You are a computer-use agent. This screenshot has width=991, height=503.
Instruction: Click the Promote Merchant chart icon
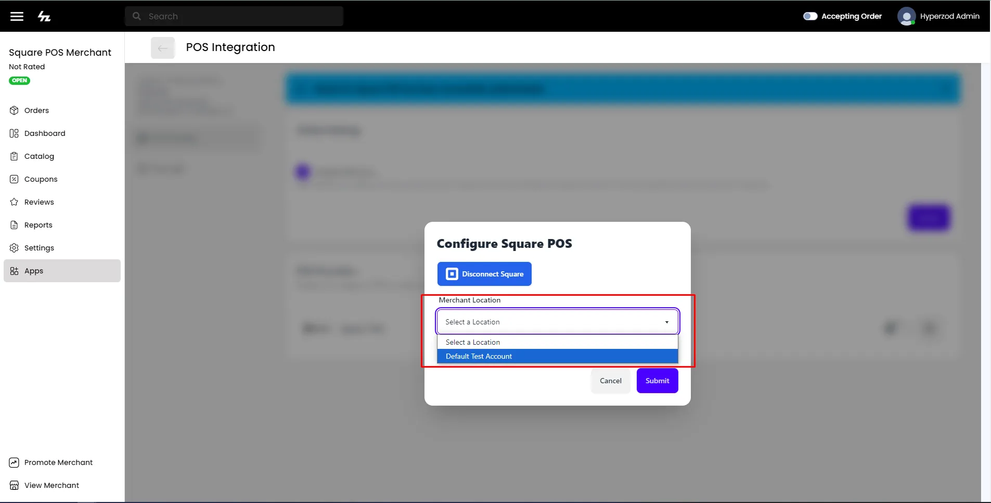(x=14, y=462)
